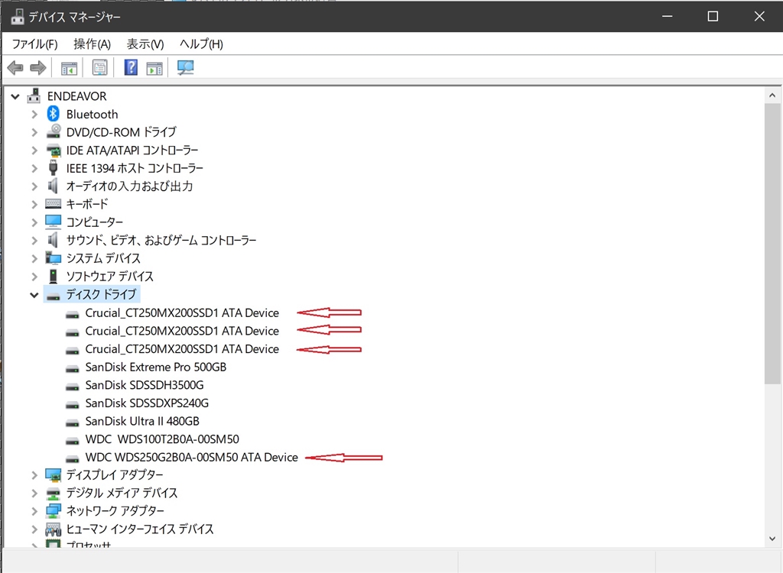Click the システム デバイス icon
The height and width of the screenshot is (573, 783).
coord(54,258)
